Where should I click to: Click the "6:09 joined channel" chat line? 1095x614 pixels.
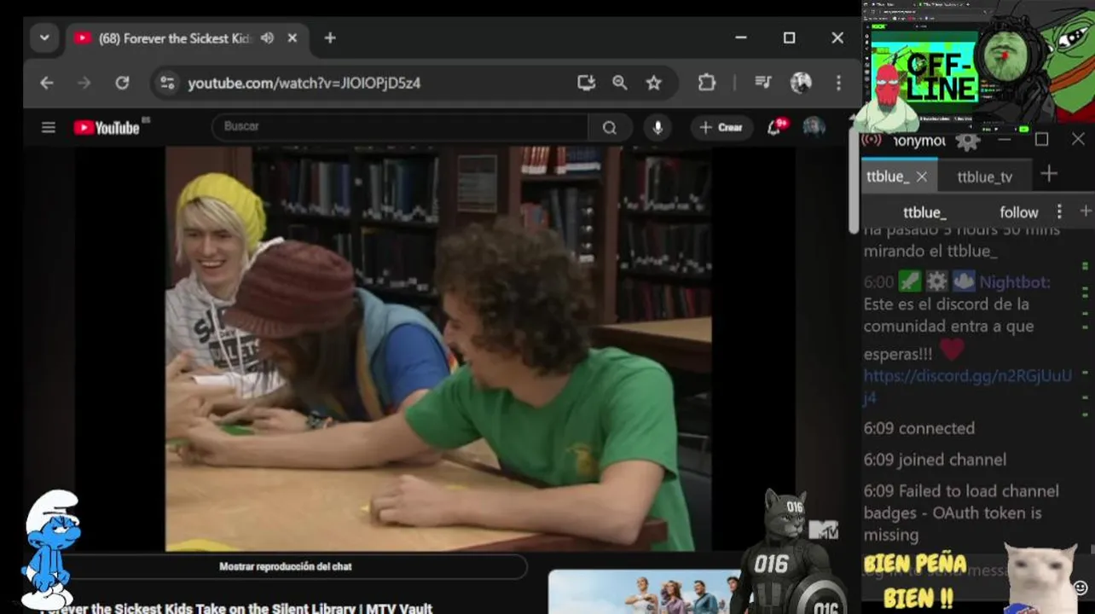[x=935, y=460]
